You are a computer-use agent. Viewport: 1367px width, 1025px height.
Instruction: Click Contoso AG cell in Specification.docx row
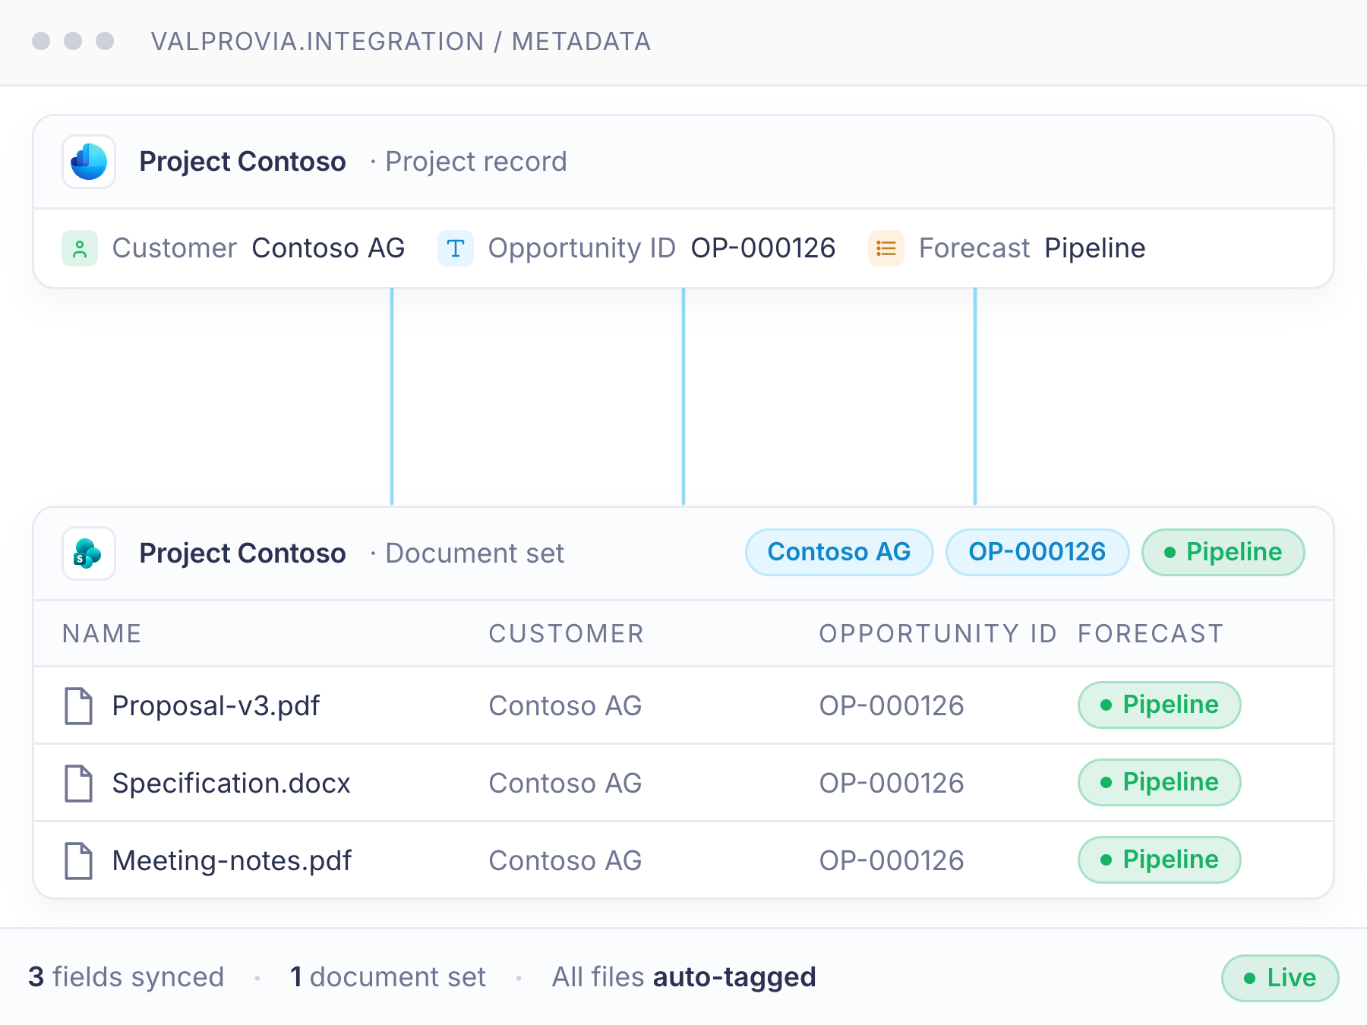pyautogui.click(x=566, y=784)
